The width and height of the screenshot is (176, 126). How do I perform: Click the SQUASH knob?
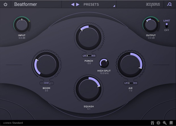tap(89, 89)
